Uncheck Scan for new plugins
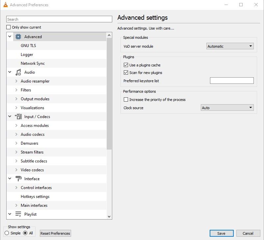Viewport: 264px width, 240px height. click(x=126, y=73)
